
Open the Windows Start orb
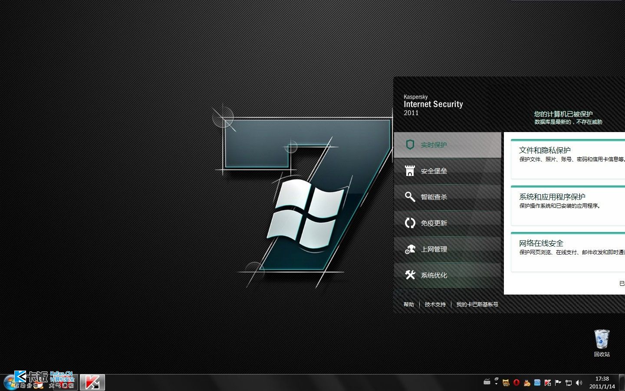(x=11, y=382)
